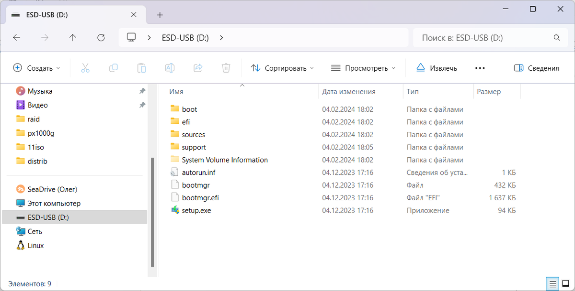The image size is (575, 291).
Task: Switch to large icons view layout
Action: pyautogui.click(x=564, y=283)
